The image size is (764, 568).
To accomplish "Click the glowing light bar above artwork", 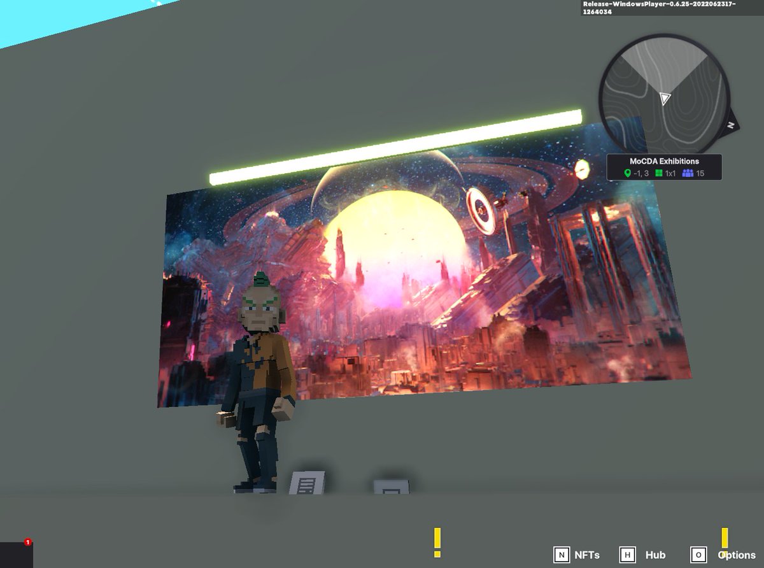I will click(395, 147).
